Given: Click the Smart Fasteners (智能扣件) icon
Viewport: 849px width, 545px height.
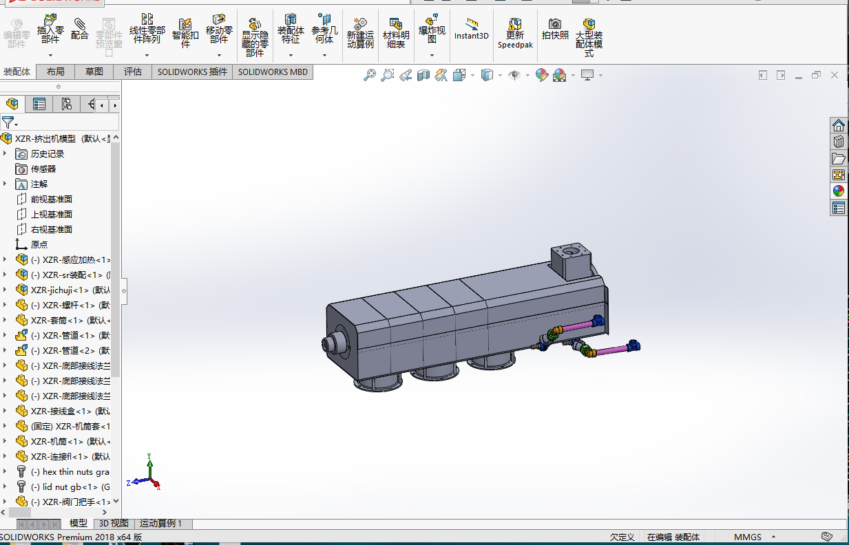Looking at the screenshot, I should coord(184,24).
